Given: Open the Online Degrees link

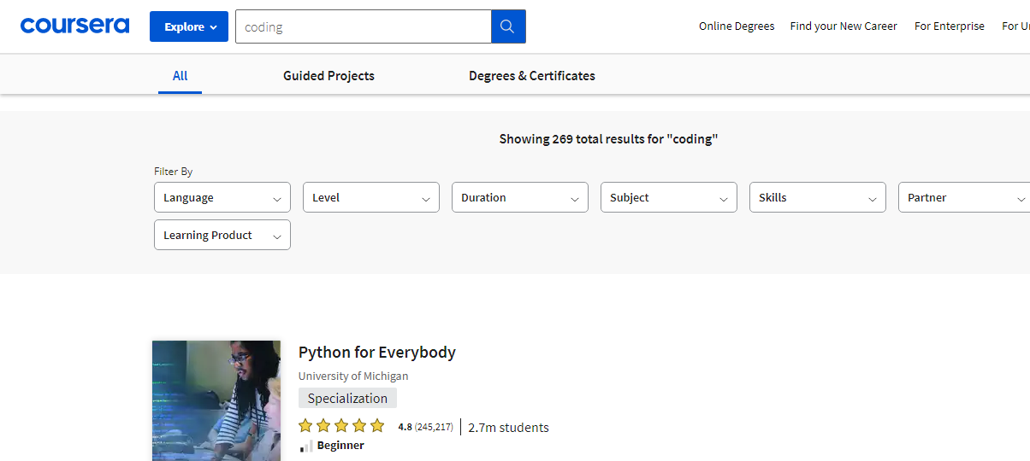Looking at the screenshot, I should 736,26.
